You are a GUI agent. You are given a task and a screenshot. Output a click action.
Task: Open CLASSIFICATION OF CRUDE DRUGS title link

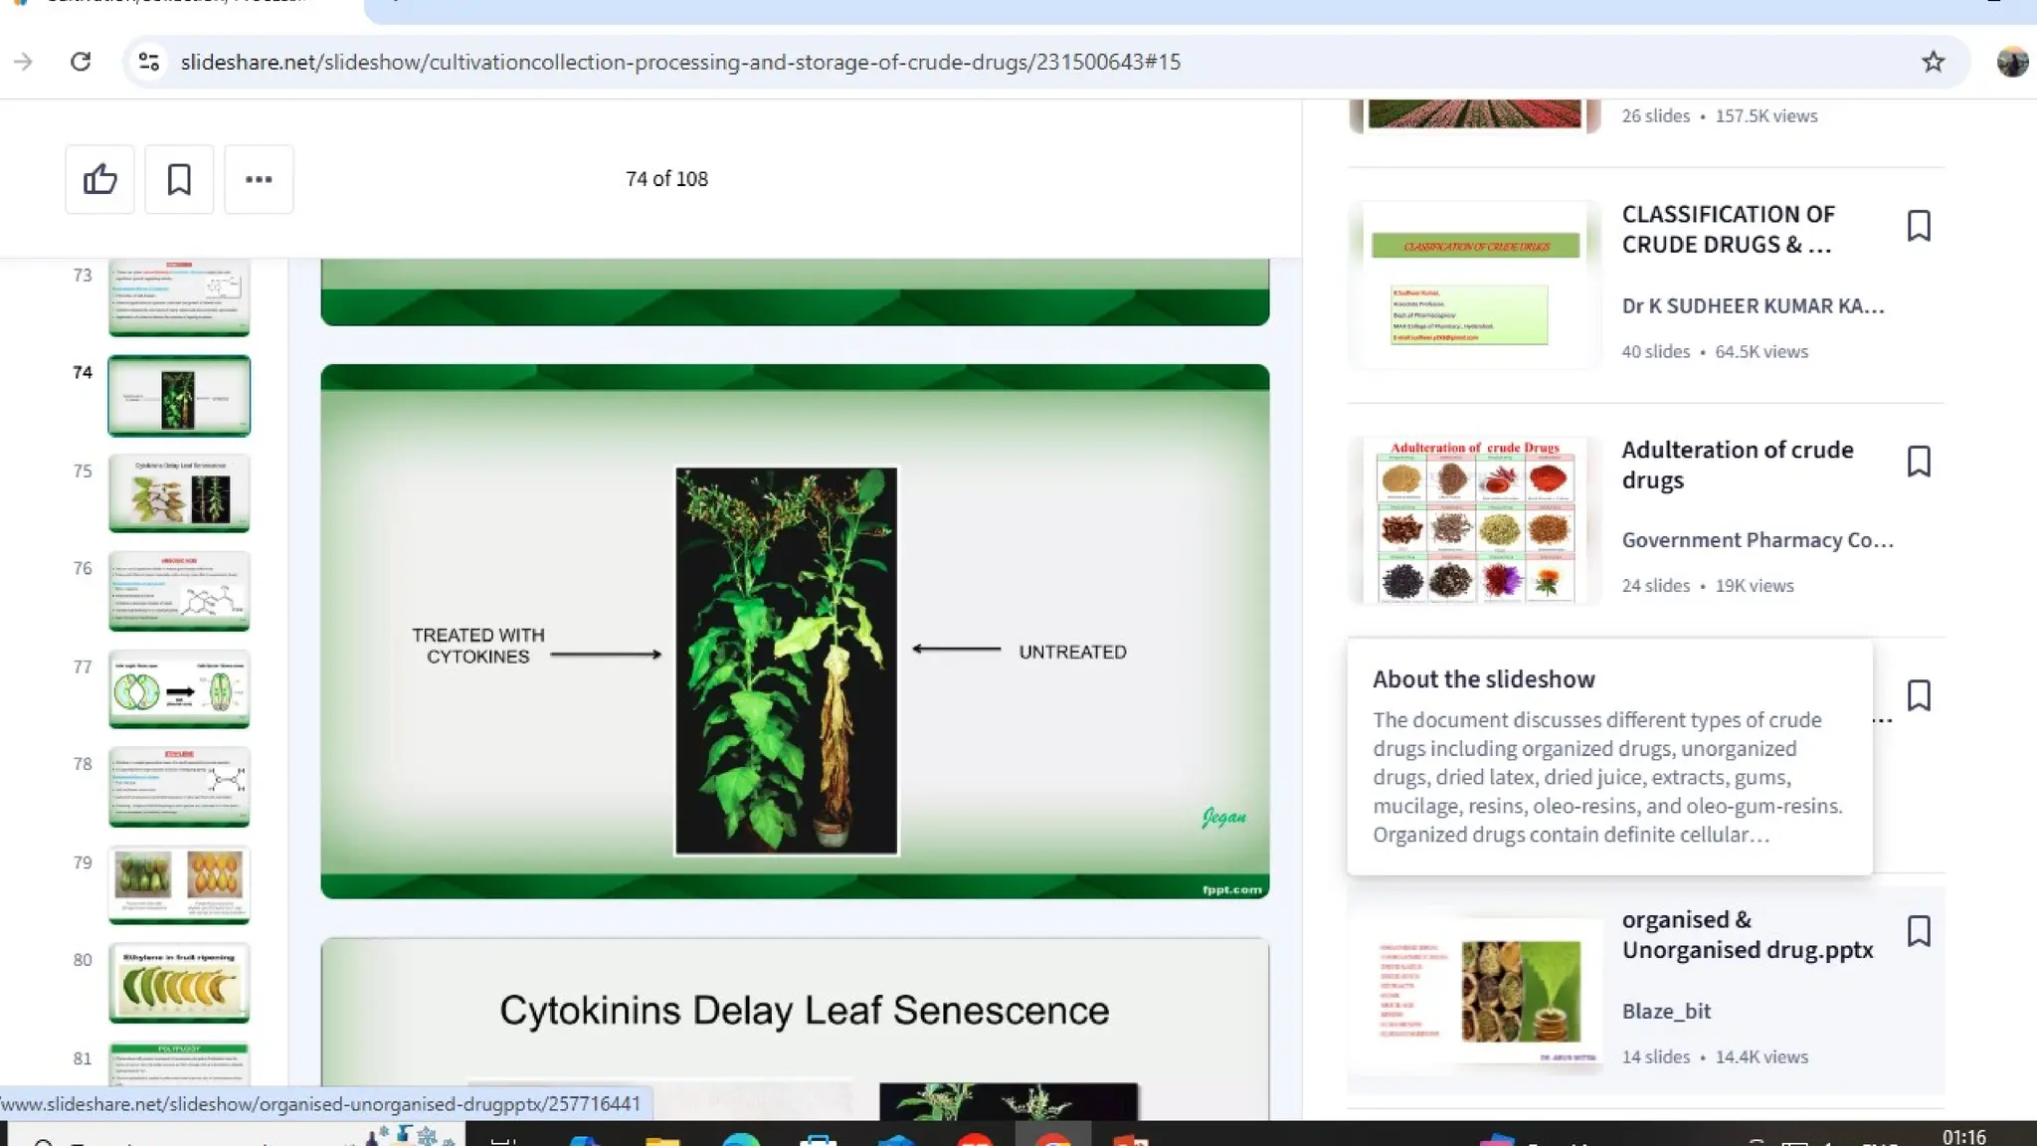point(1728,230)
